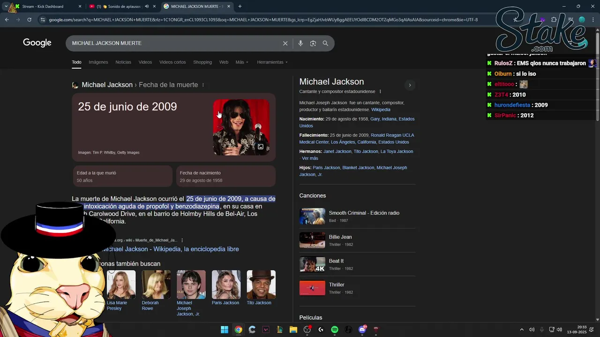Open Chrome from the taskbar

(238, 330)
